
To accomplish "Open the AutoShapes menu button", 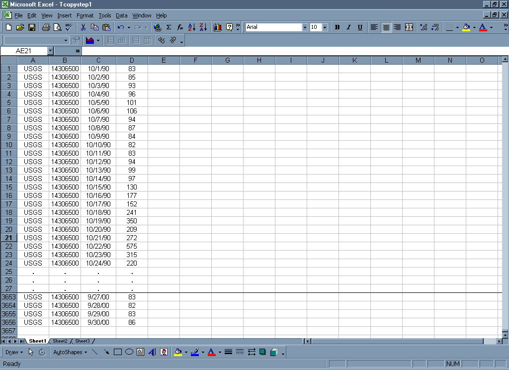I will 70,352.
